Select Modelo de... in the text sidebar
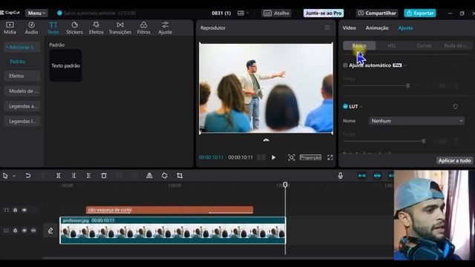Screen dimensions: 475x267 click(22, 91)
